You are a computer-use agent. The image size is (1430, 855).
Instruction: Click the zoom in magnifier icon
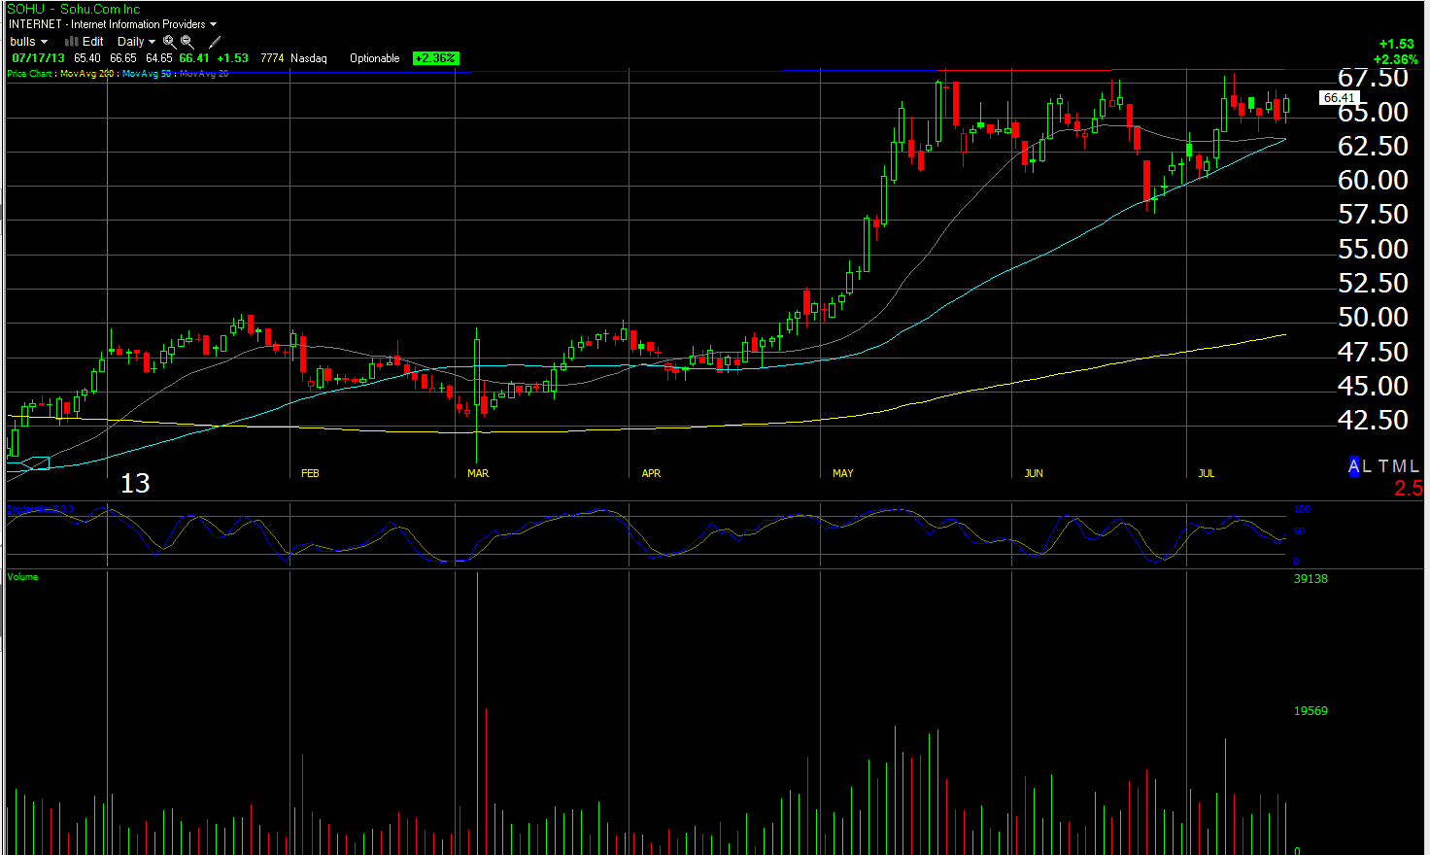pos(169,42)
